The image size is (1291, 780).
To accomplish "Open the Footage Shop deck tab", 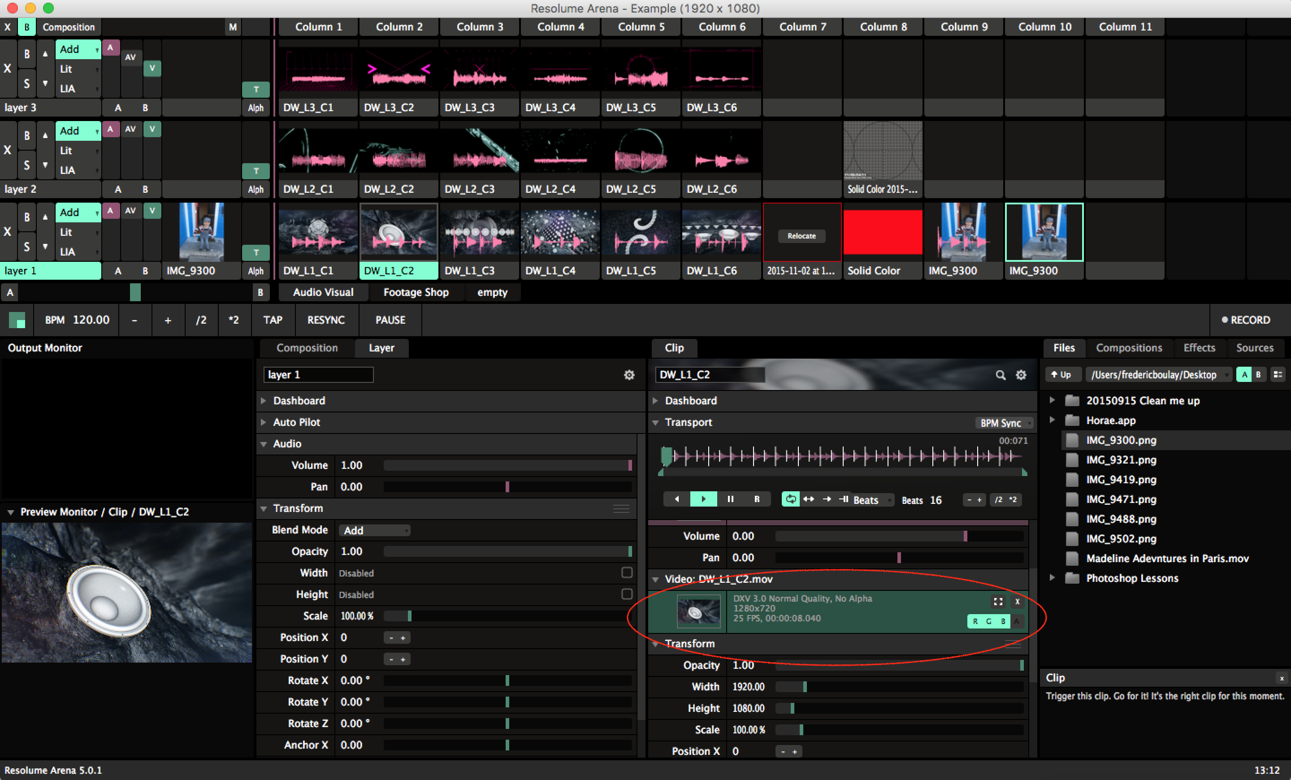I will 416,292.
